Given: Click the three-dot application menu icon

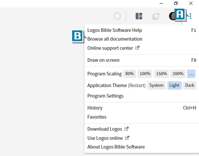Looking at the screenshot, I should pyautogui.click(x=190, y=16).
